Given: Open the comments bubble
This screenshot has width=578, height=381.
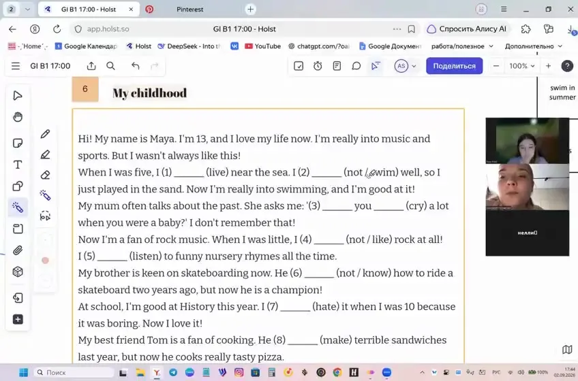Looking at the screenshot, I should (356, 66).
